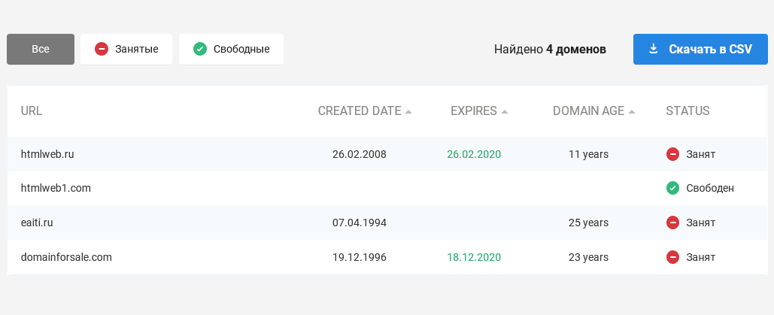Viewport: 774px width, 315px height.
Task: Click red minus icon in Занятые filter
Action: 102,49
